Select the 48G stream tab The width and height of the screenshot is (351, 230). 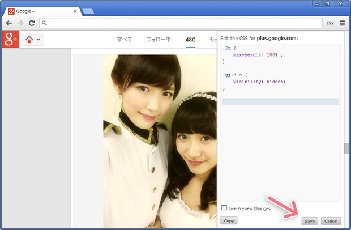(190, 40)
